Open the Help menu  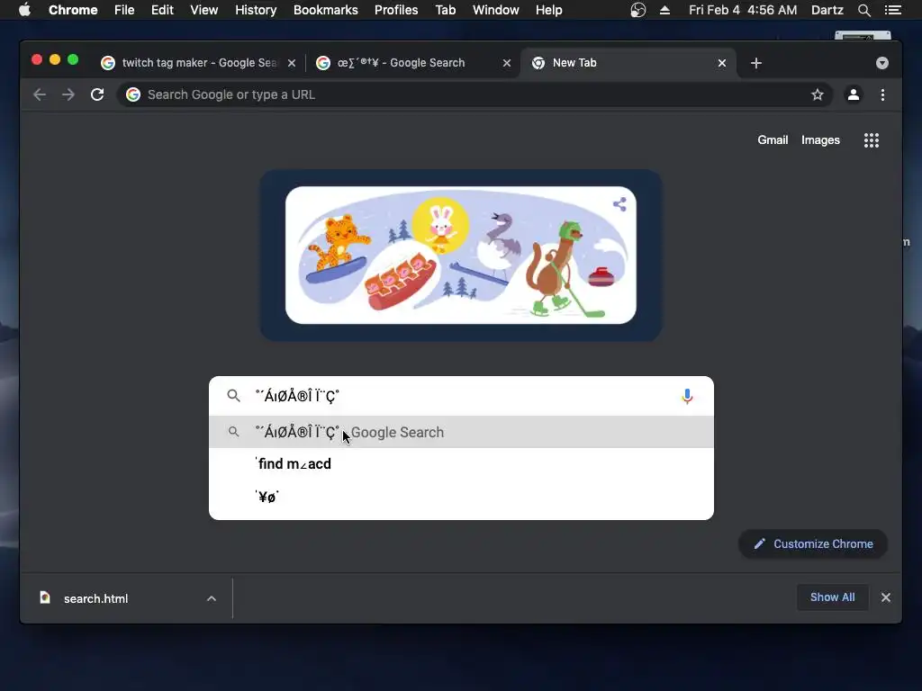(548, 10)
